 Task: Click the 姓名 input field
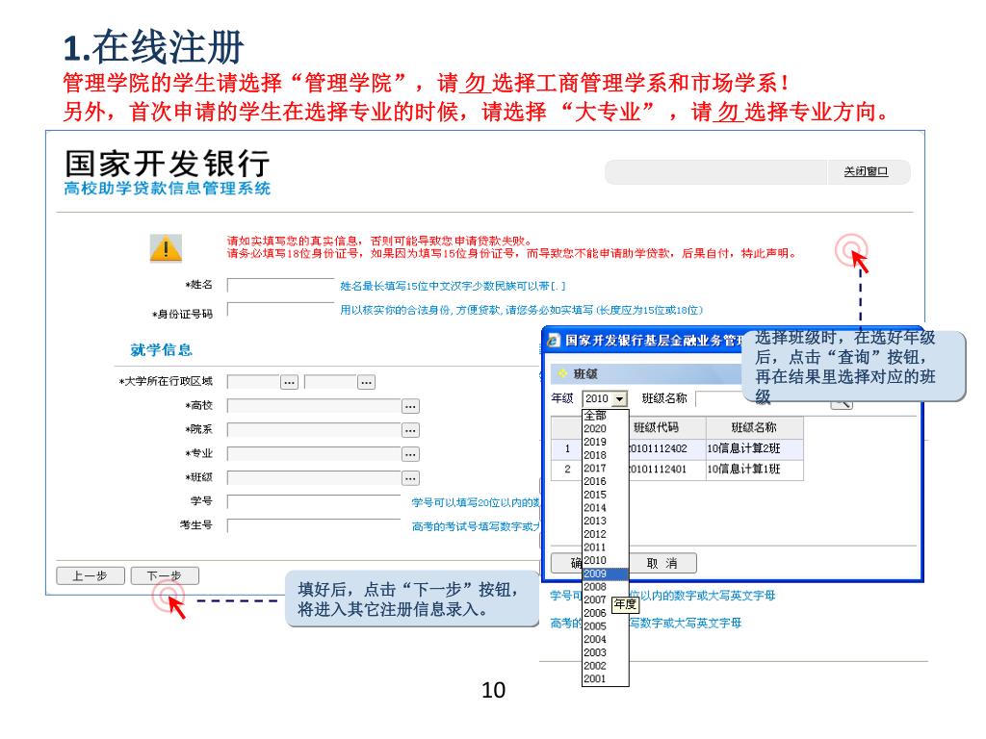(x=280, y=286)
